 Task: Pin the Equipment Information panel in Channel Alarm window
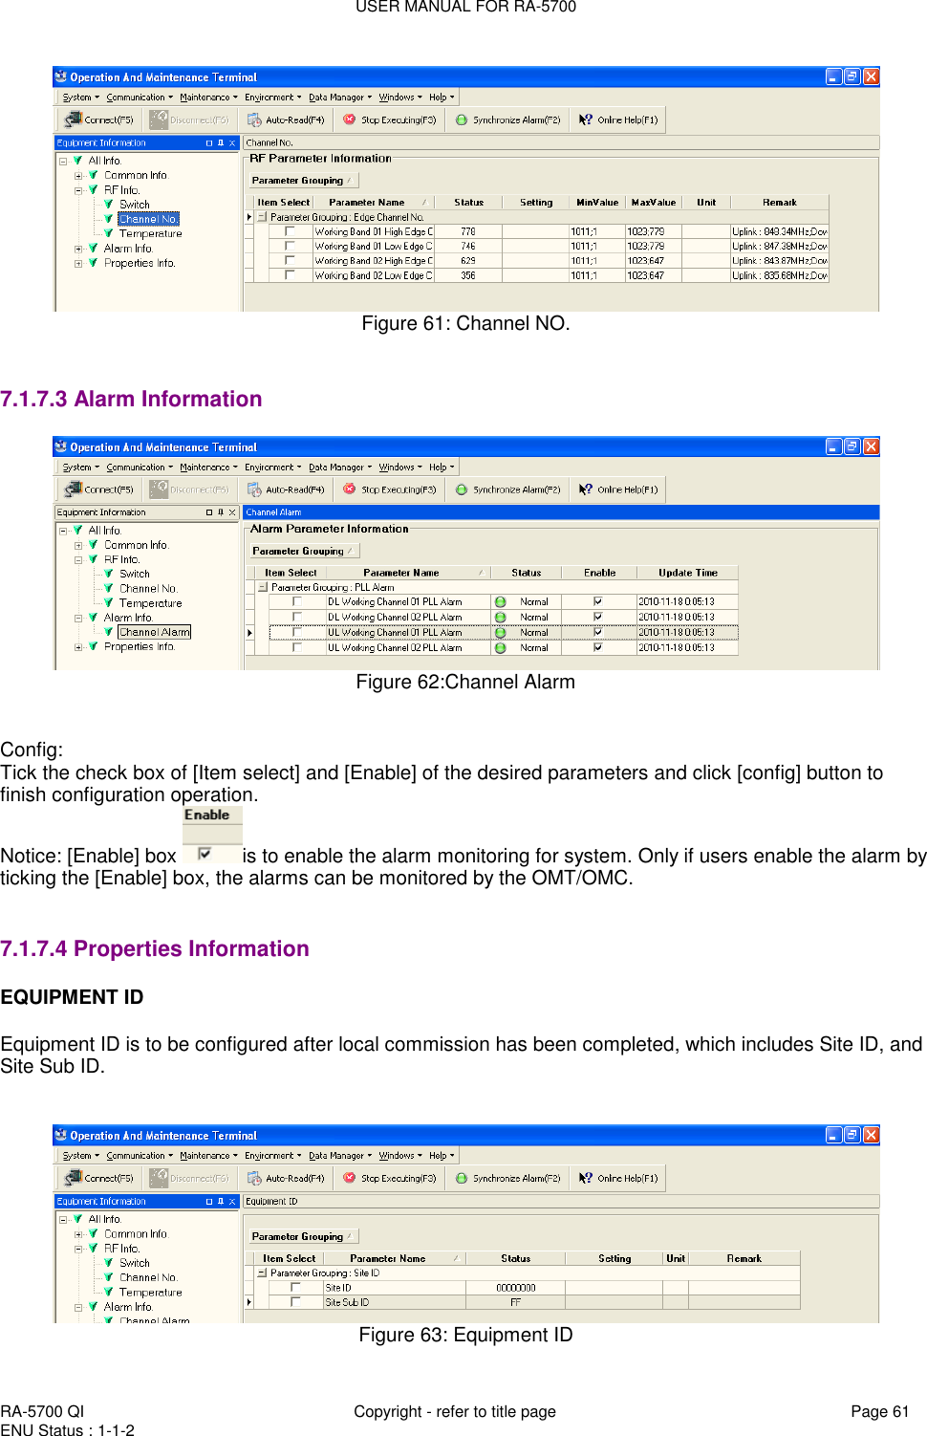tap(221, 512)
